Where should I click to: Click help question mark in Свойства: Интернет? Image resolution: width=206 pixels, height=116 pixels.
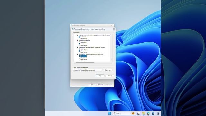click(107, 25)
